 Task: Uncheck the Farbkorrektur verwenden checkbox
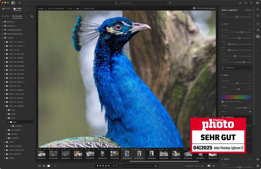[223, 101]
